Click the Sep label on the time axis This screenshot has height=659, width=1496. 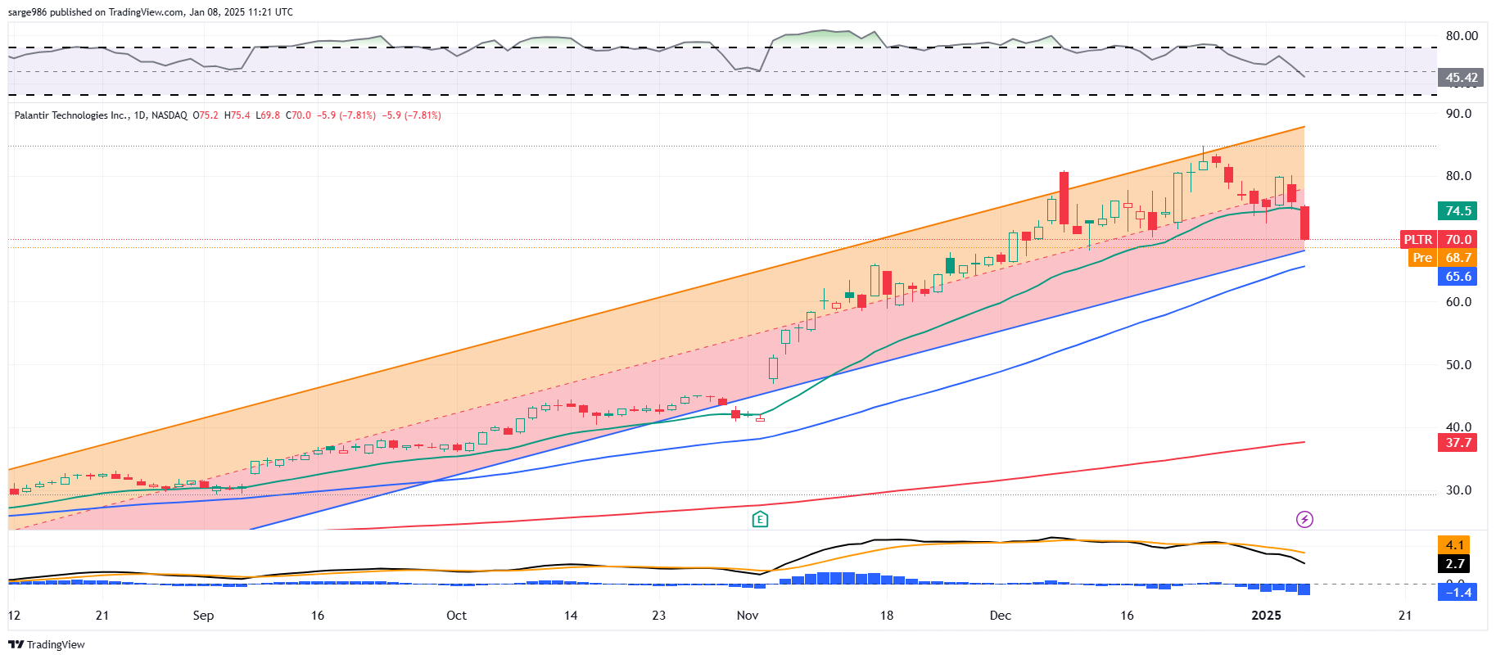click(x=203, y=616)
